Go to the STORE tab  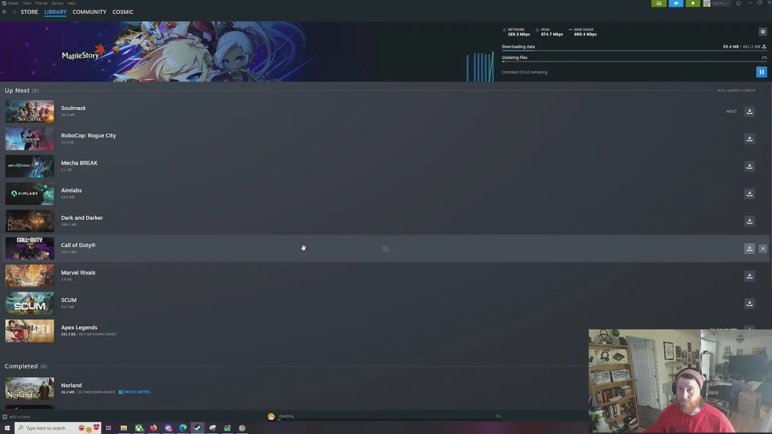coord(29,12)
